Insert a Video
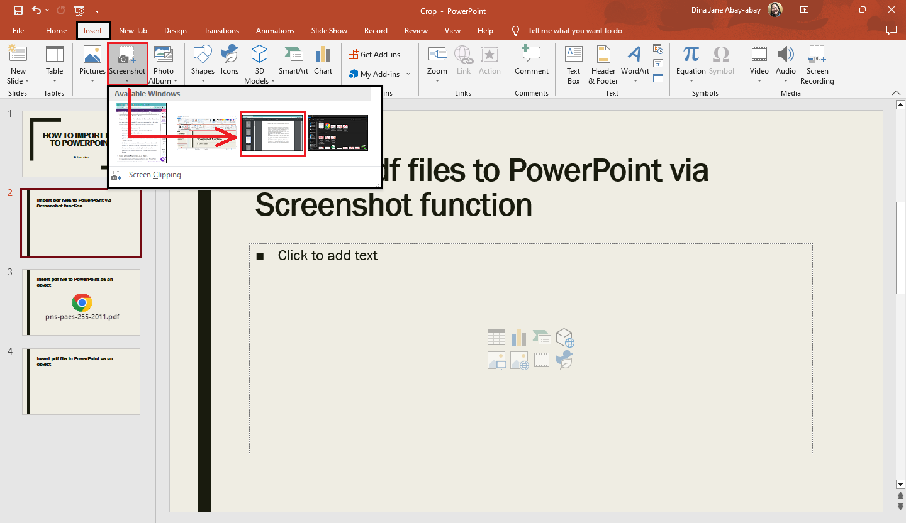 click(759, 63)
